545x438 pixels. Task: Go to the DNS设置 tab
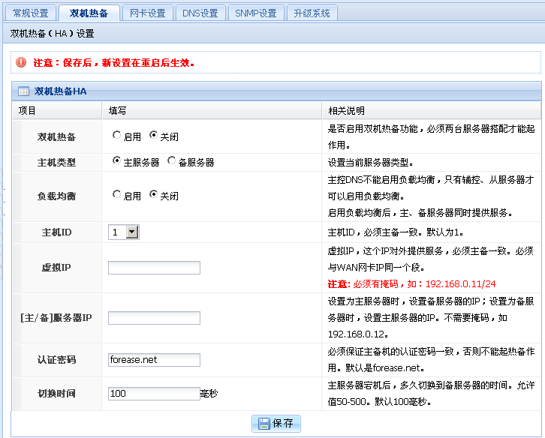coord(200,13)
